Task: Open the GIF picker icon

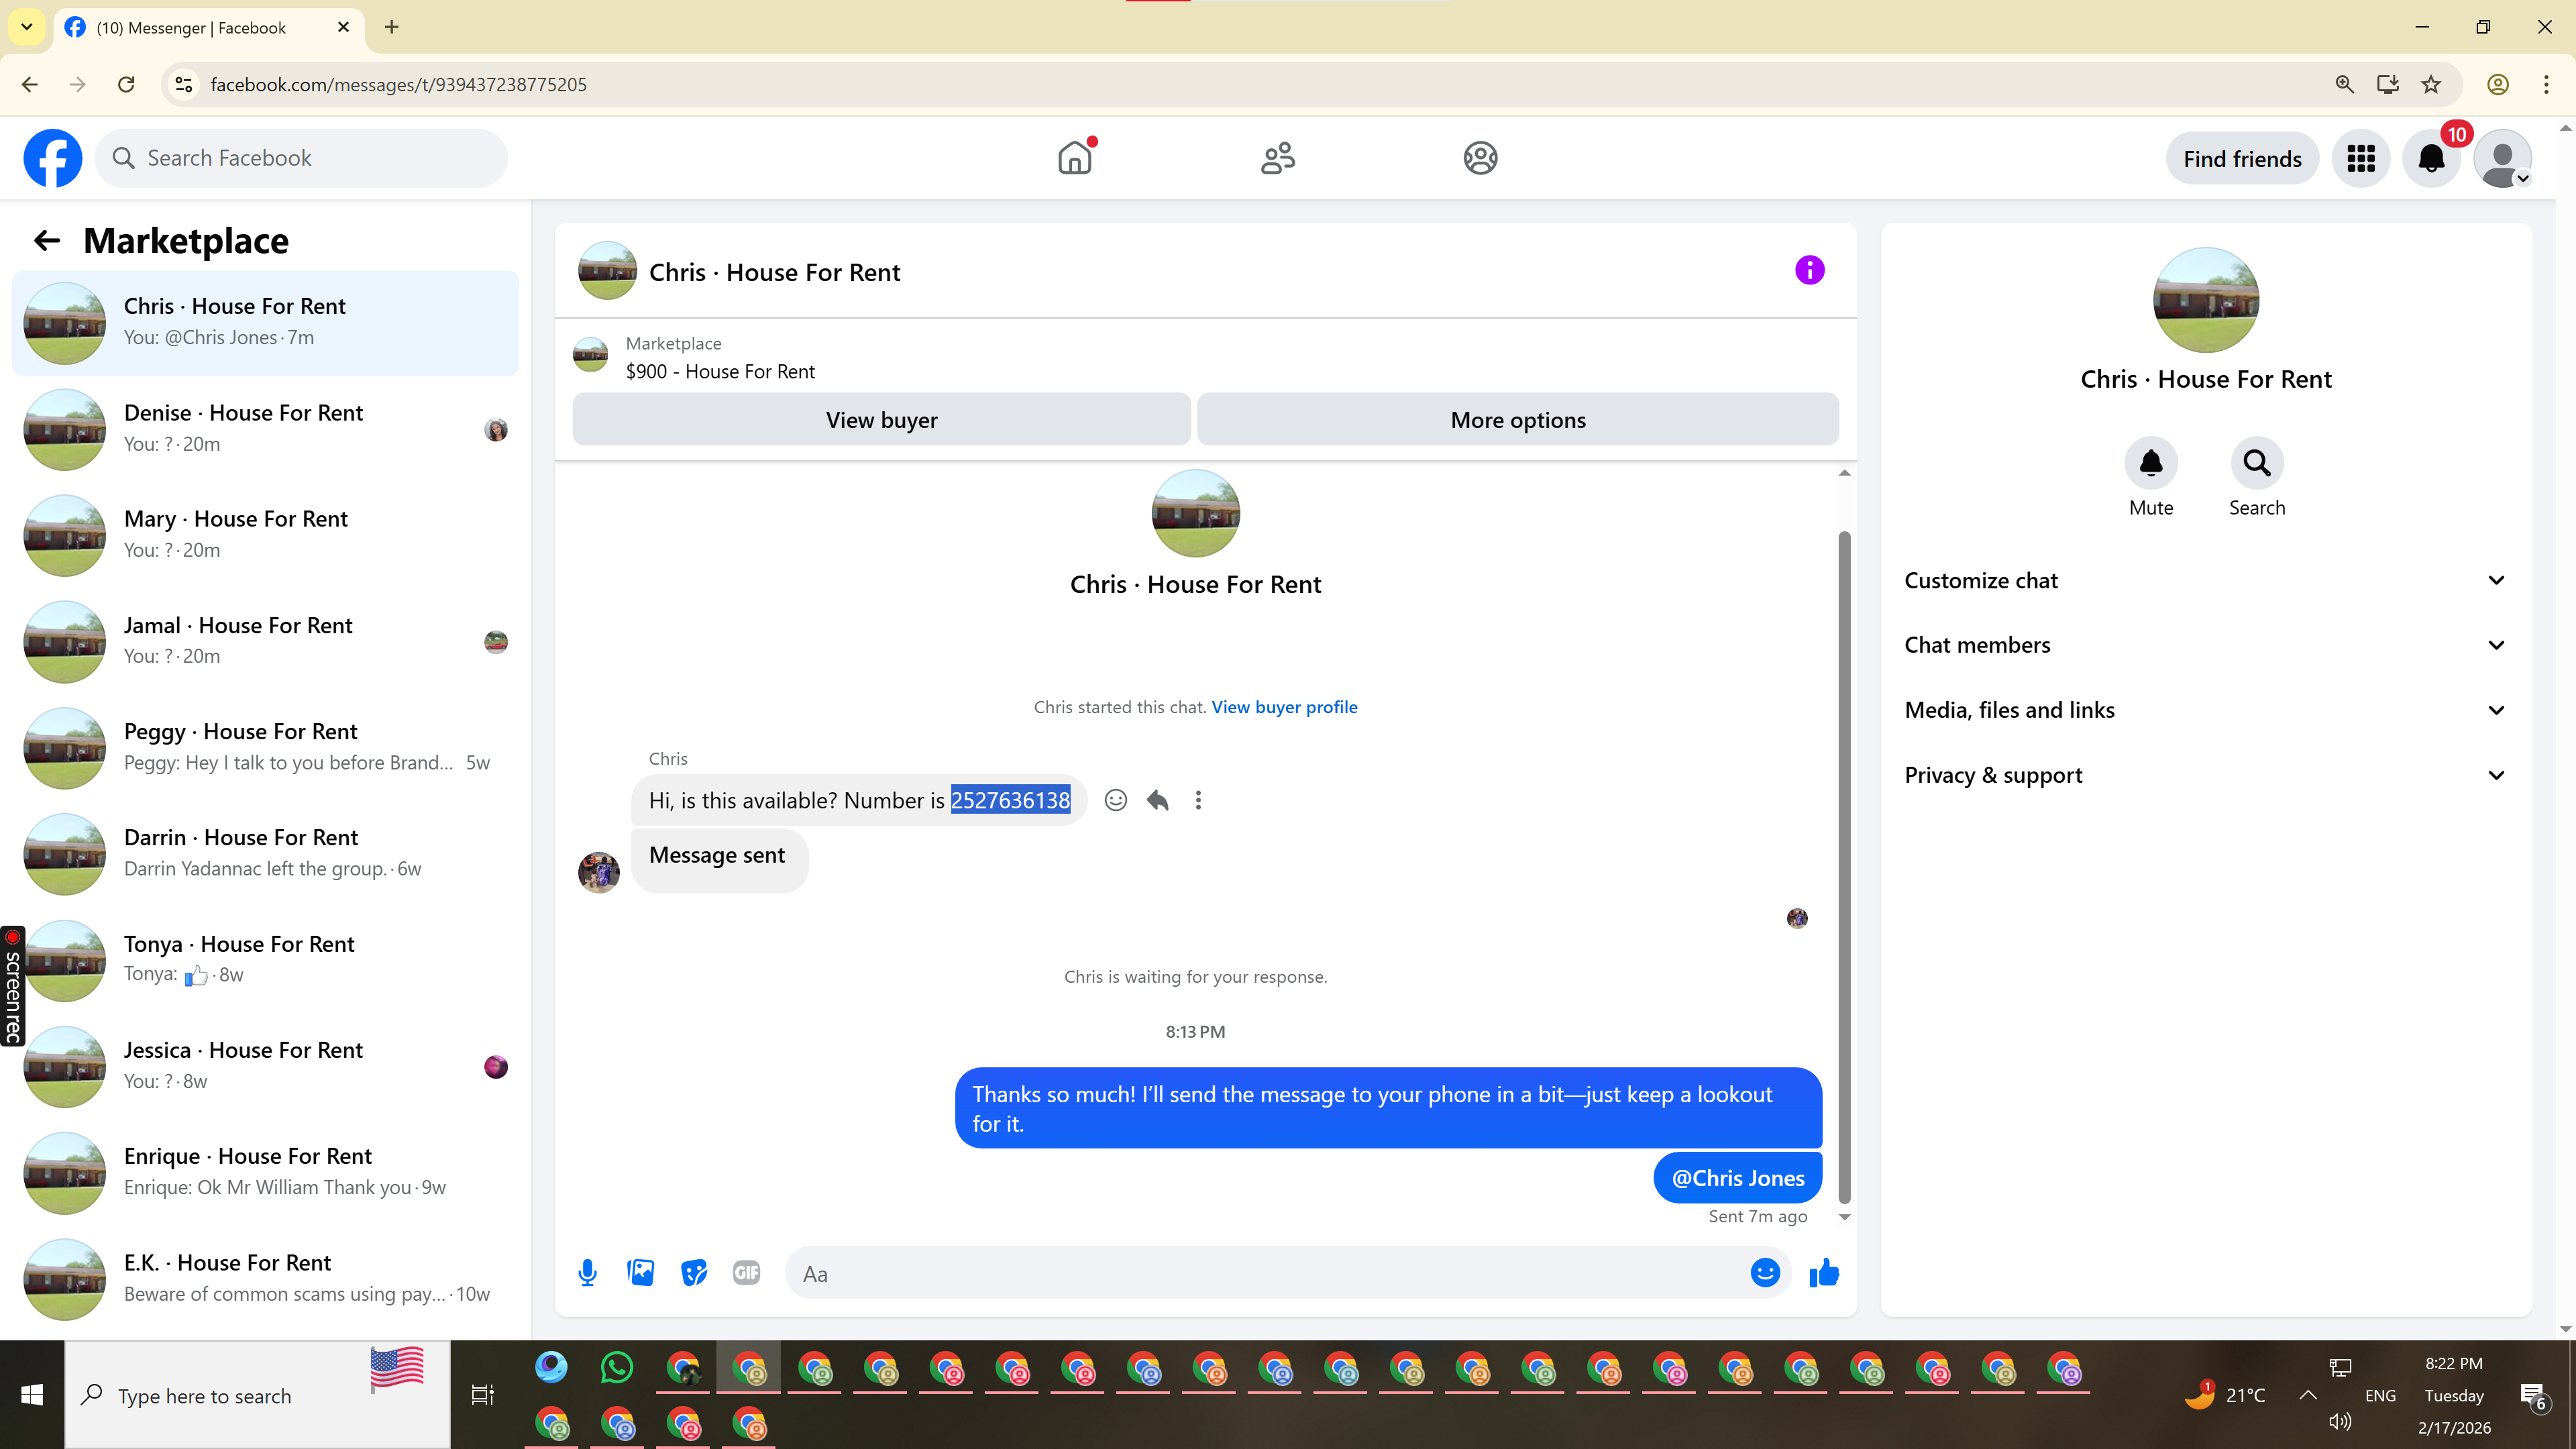Action: (x=746, y=1272)
